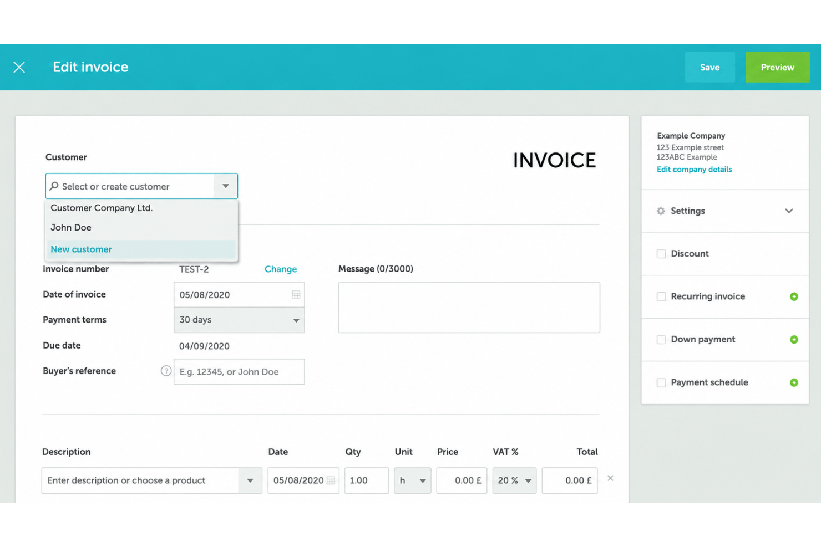821x547 pixels.
Task: Click the Example Company name text
Action: (691, 136)
